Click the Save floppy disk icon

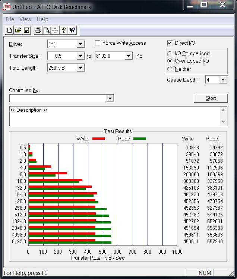pos(26,31)
